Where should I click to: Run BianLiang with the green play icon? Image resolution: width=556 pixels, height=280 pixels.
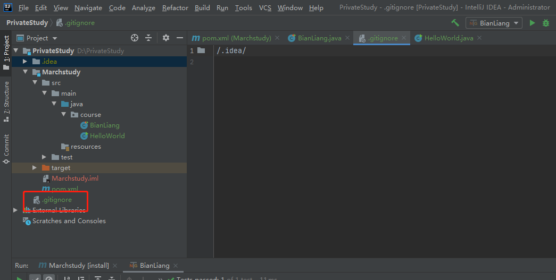pos(532,23)
